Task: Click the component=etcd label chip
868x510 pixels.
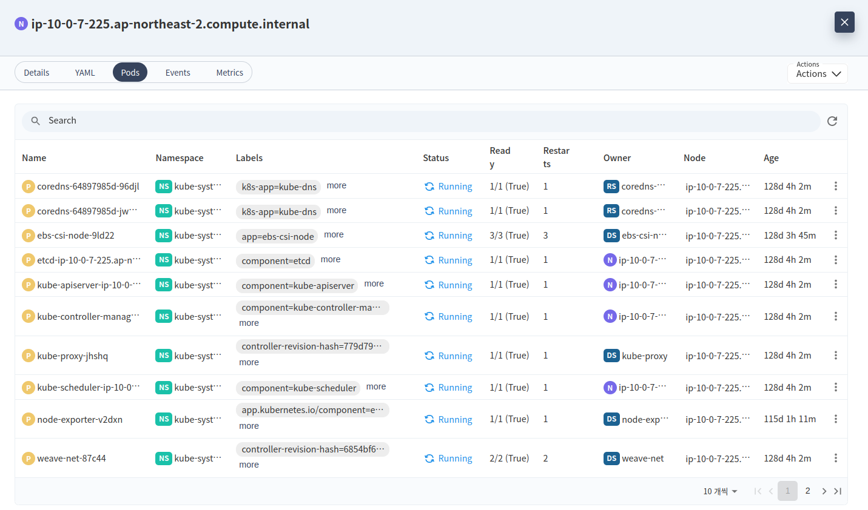Action: point(276,261)
